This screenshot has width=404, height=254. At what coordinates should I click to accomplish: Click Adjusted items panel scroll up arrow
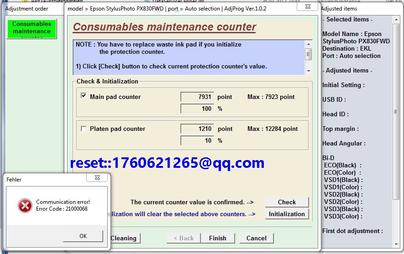396,20
